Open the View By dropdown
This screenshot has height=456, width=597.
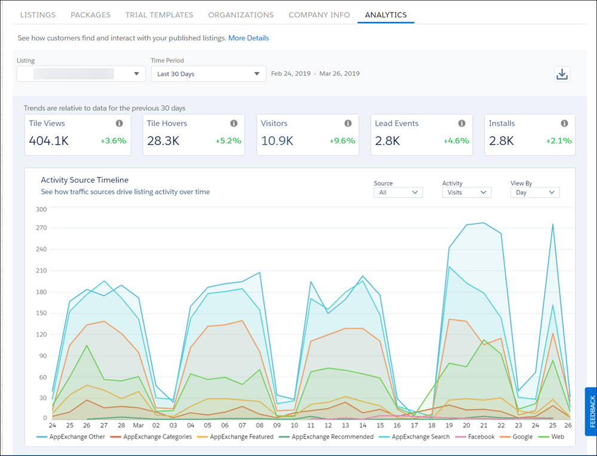click(x=535, y=192)
